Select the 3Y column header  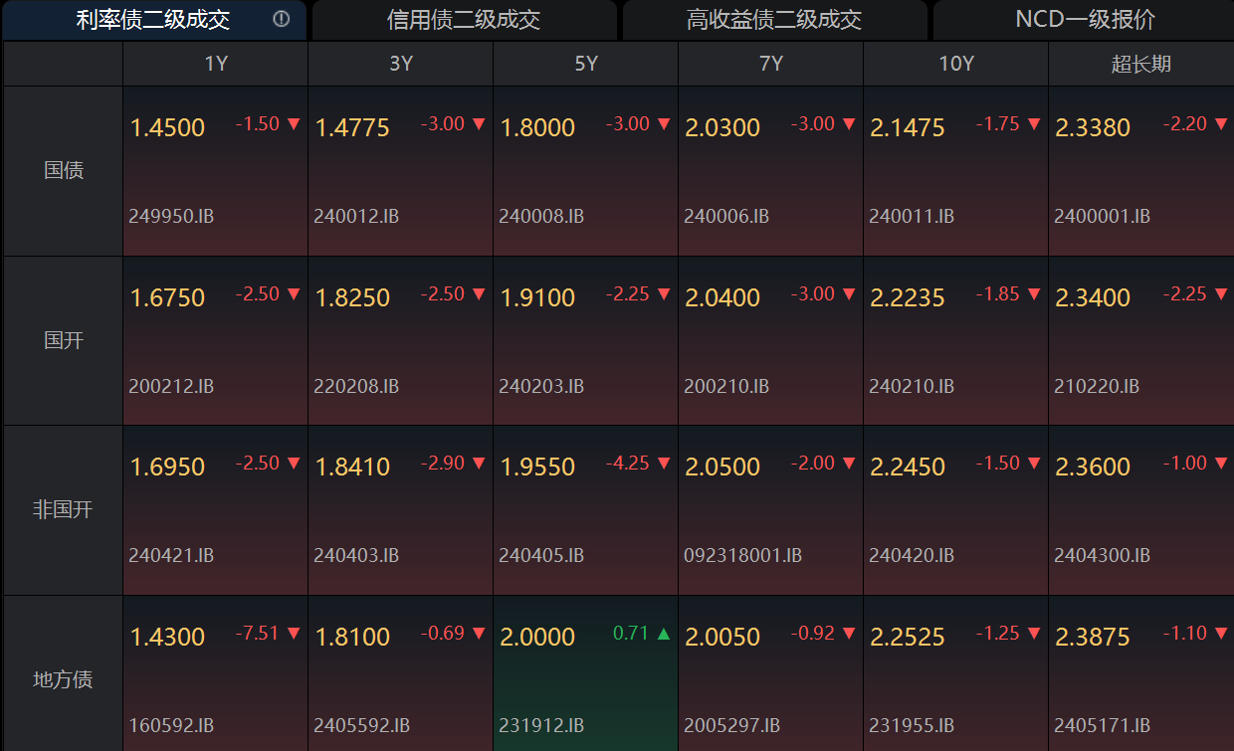(x=401, y=64)
